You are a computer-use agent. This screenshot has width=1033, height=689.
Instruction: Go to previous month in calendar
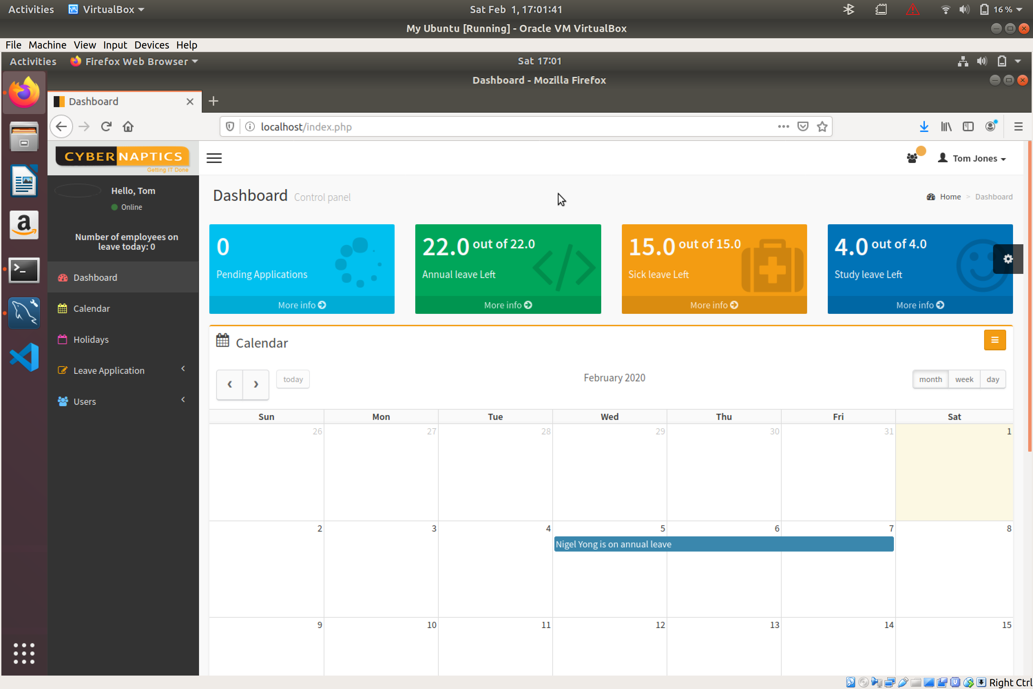coord(230,384)
